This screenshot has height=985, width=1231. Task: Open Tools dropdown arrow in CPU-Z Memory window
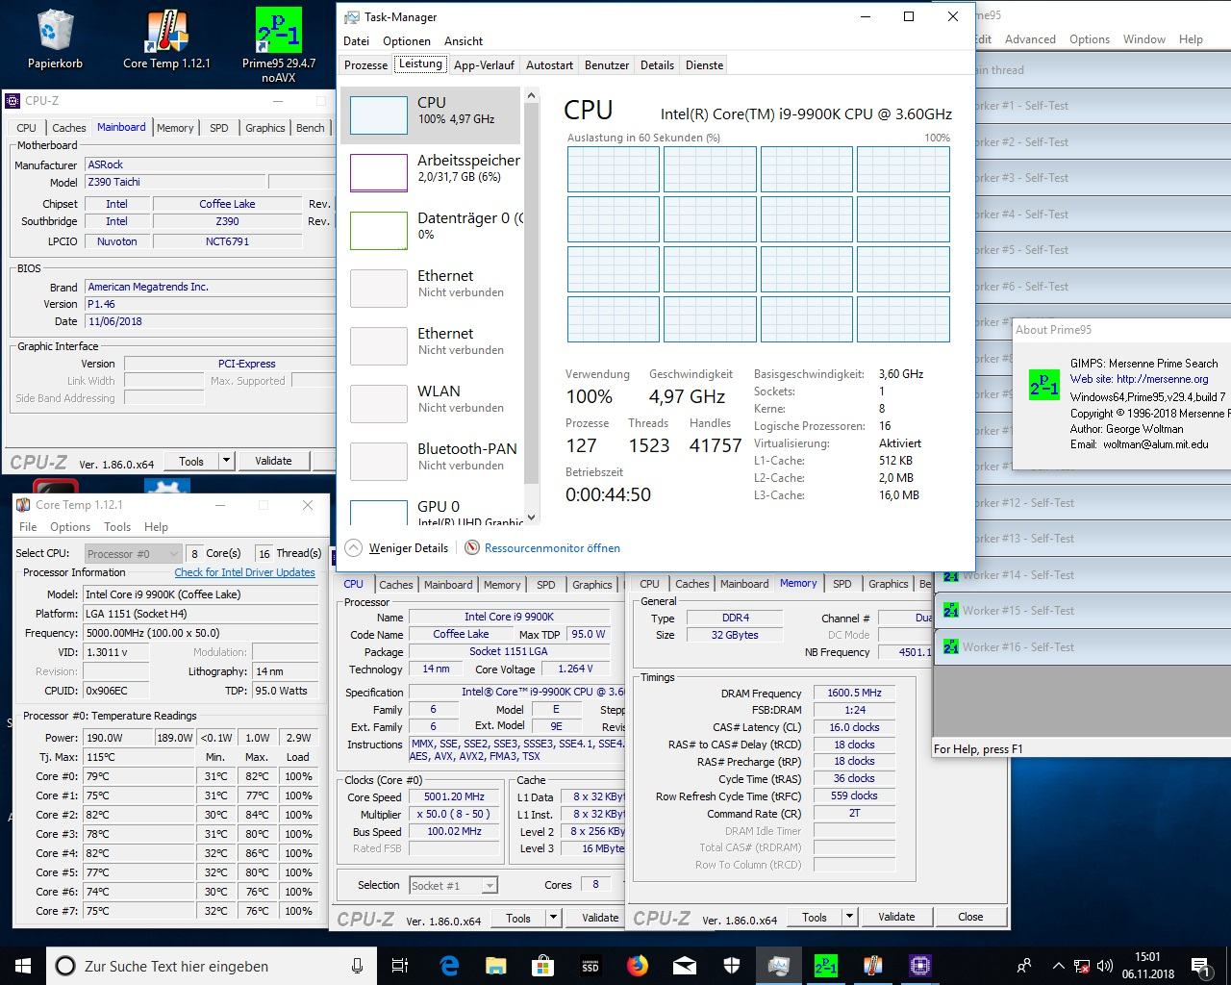pyautogui.click(x=849, y=917)
